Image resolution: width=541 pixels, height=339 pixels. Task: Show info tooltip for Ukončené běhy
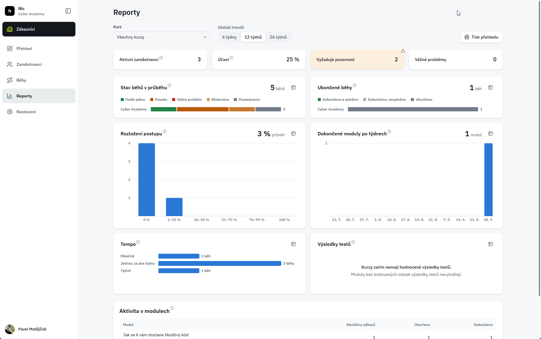[355, 85]
